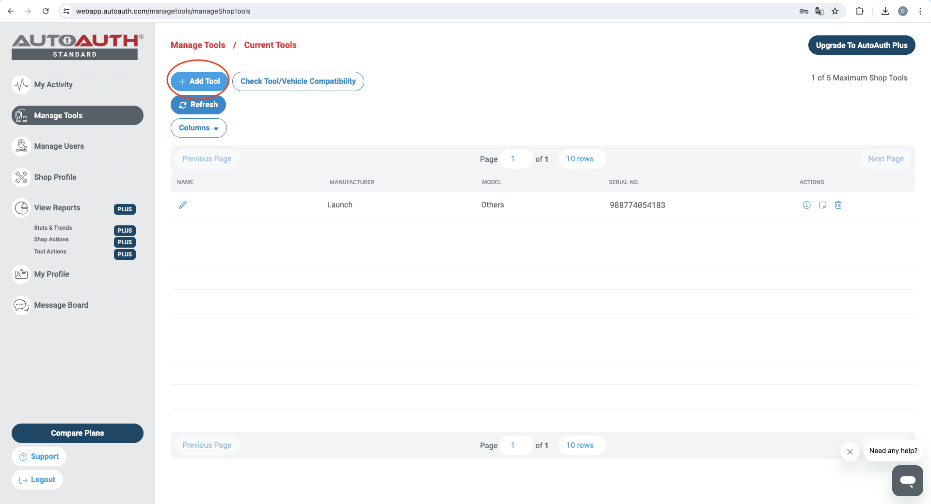Click Upgrade To AutoAuth Plus button
Screen dimensions: 931x504
(861, 45)
